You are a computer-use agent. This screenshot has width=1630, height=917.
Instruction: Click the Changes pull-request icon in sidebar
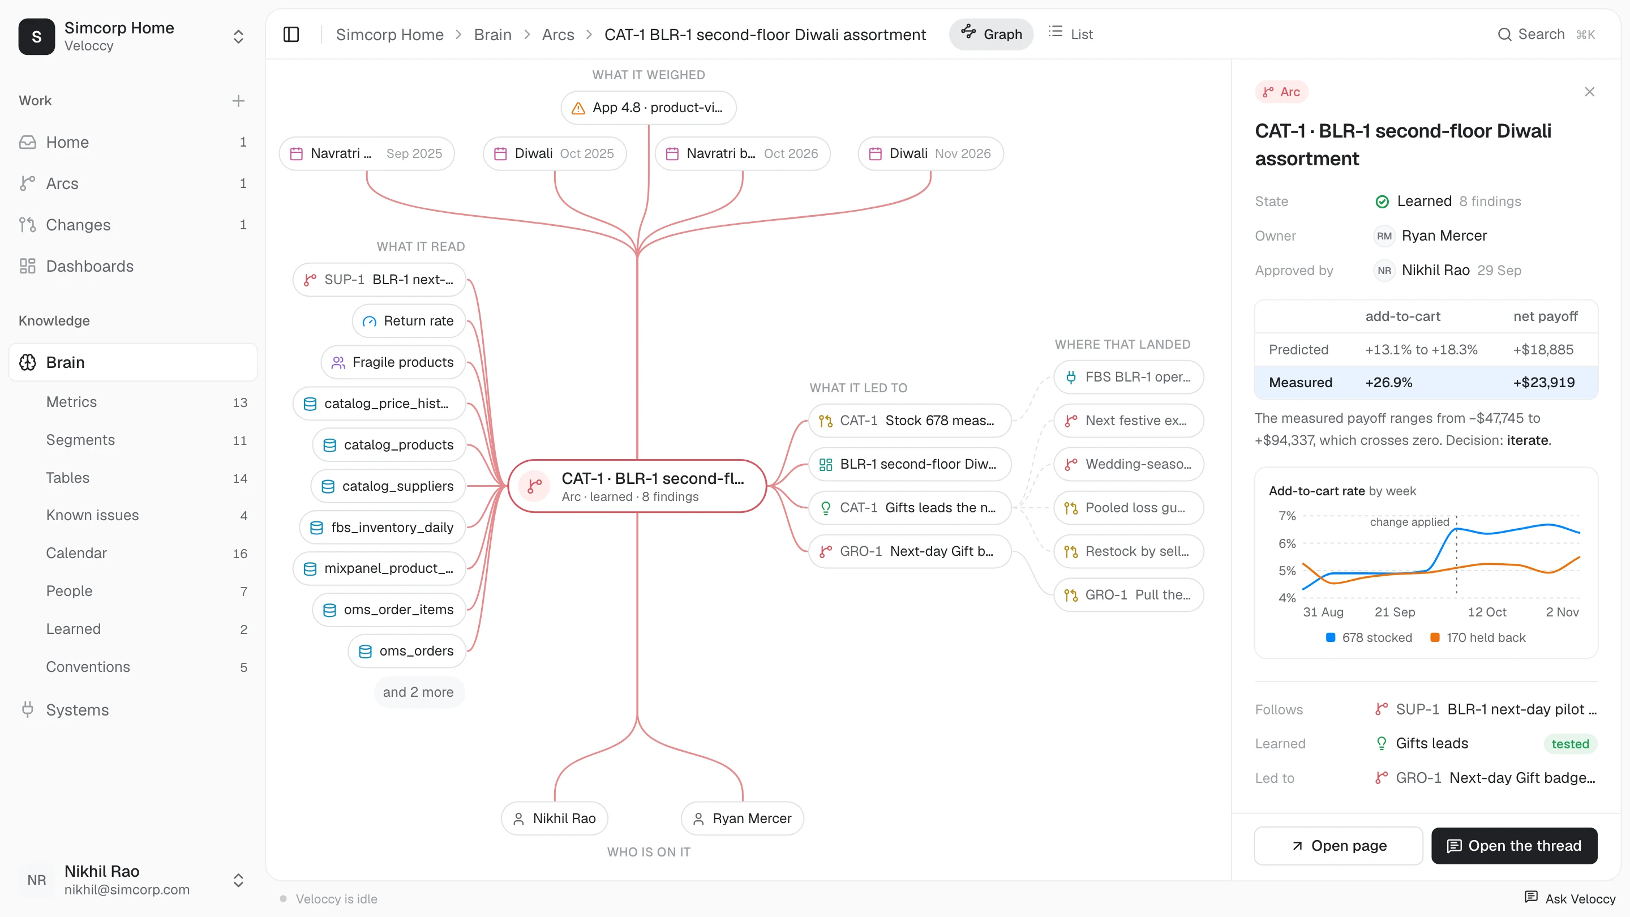point(27,225)
